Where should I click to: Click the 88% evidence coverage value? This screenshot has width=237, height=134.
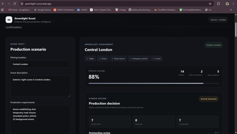(x=94, y=77)
